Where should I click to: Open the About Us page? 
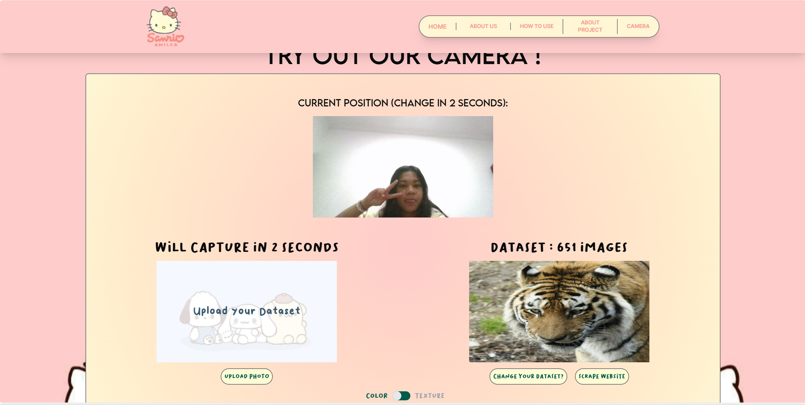(x=483, y=26)
